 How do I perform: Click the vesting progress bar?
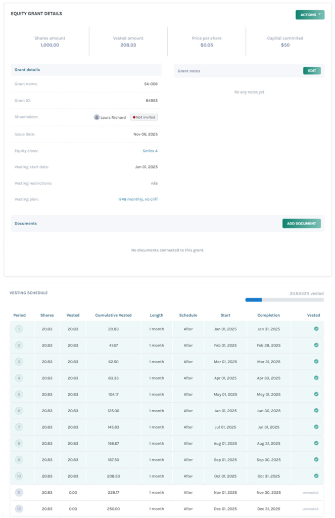284,300
